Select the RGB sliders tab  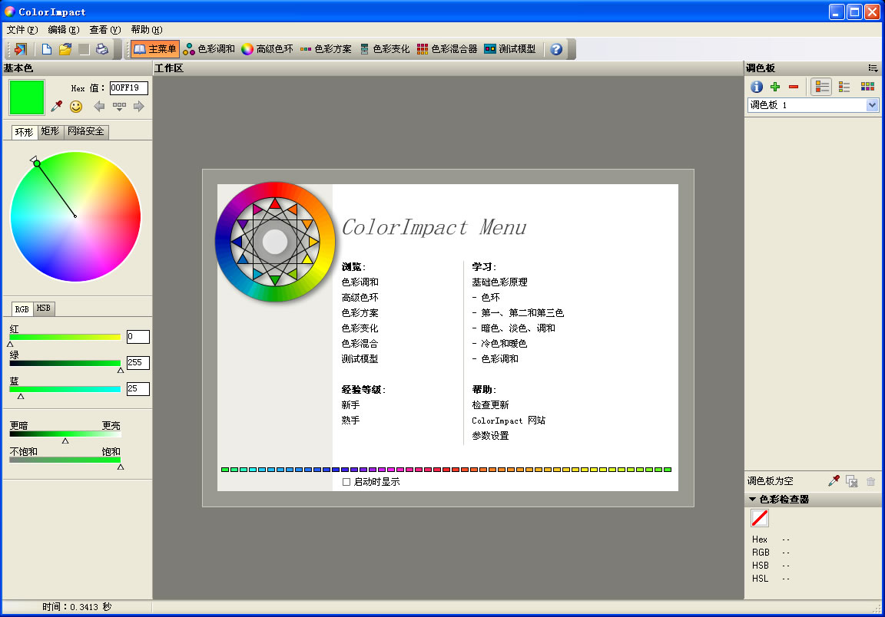[22, 308]
